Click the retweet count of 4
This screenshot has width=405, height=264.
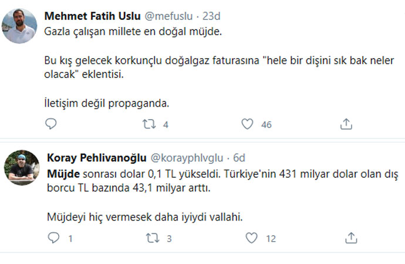pos(166,124)
